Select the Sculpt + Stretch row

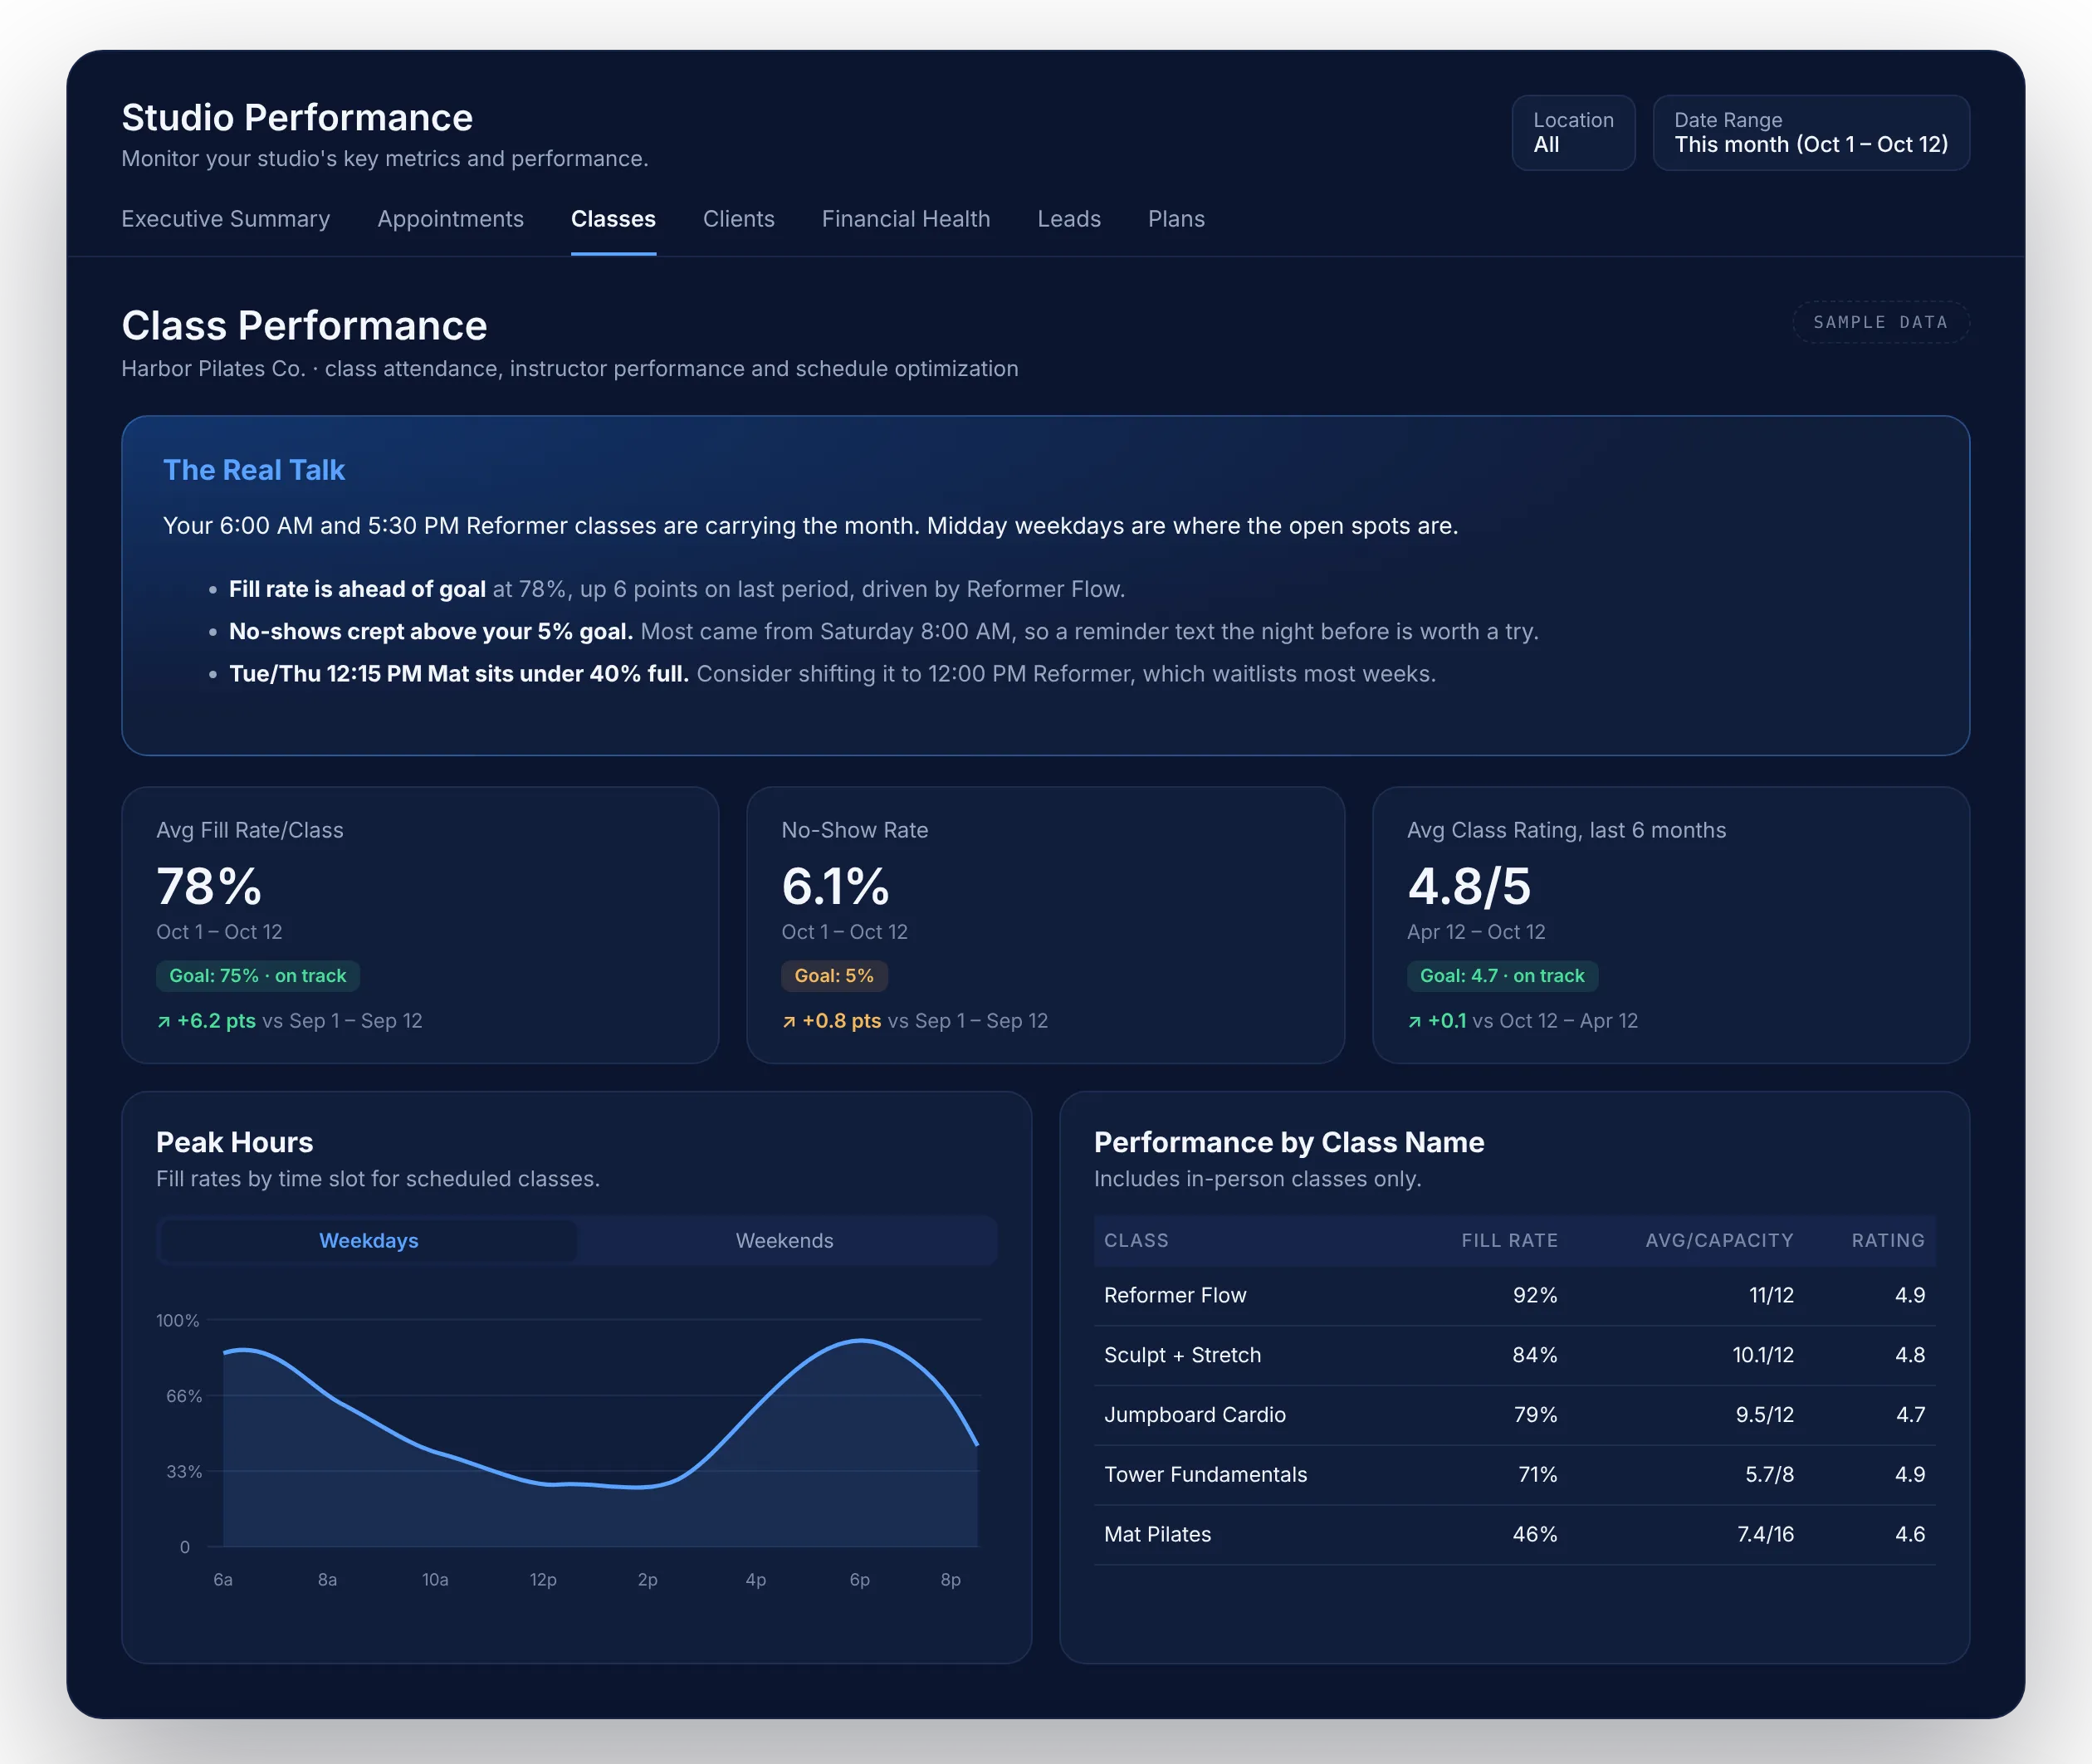click(1514, 1356)
